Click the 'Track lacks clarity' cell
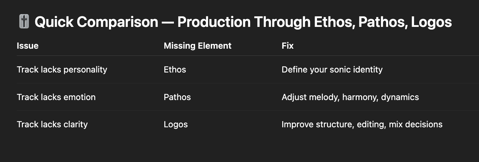 point(52,124)
